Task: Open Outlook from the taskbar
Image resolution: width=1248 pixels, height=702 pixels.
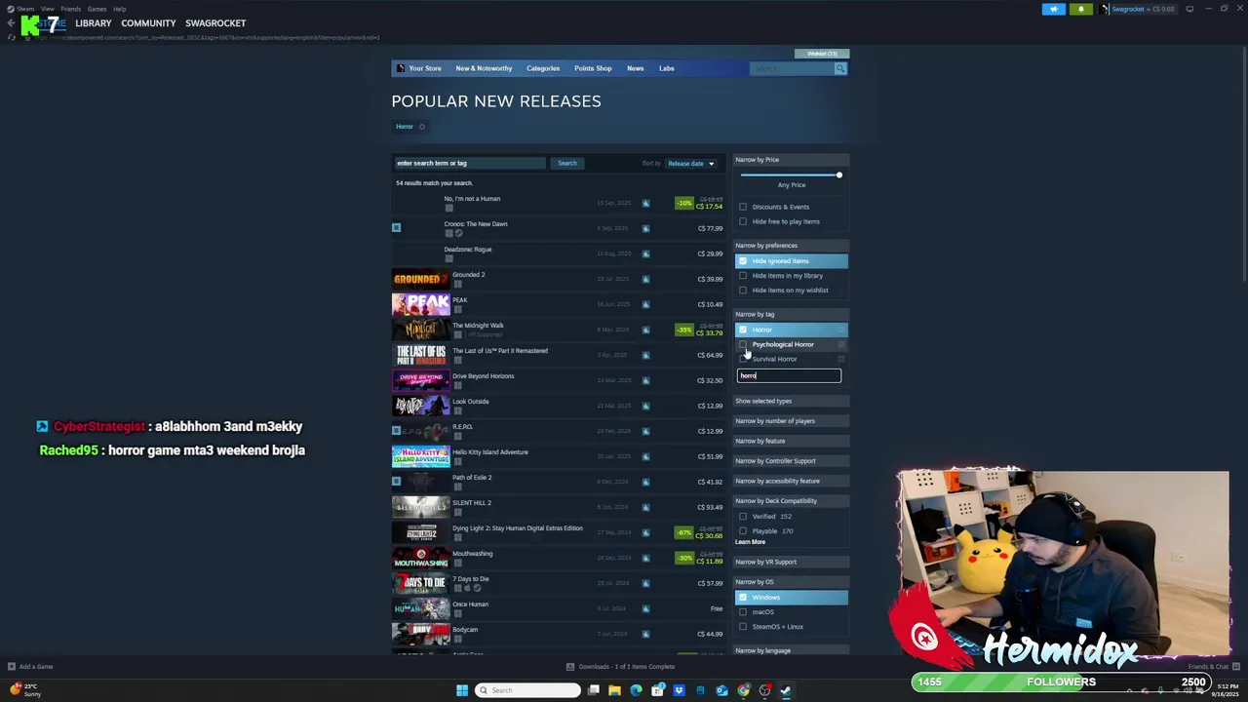Action: 721,690
